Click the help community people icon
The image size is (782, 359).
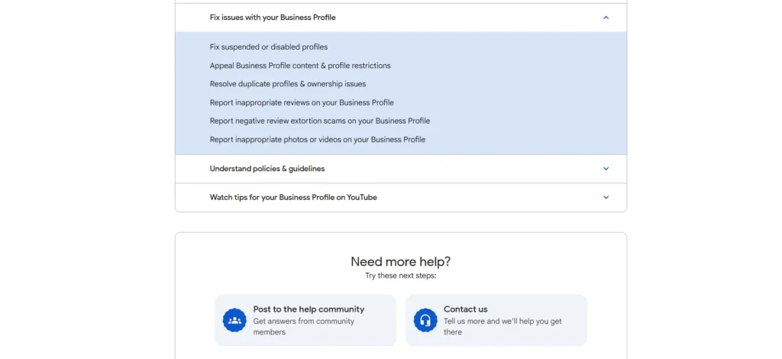[234, 320]
